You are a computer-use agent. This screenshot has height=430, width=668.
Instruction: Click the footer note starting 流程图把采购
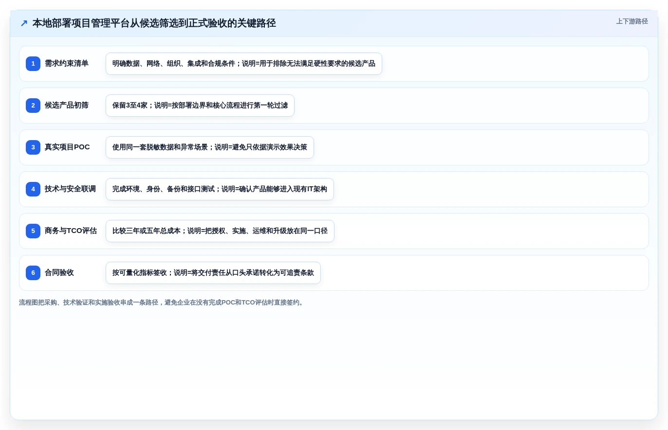pos(162,303)
